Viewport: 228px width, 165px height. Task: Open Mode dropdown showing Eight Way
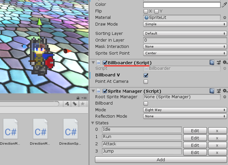tap(185, 110)
